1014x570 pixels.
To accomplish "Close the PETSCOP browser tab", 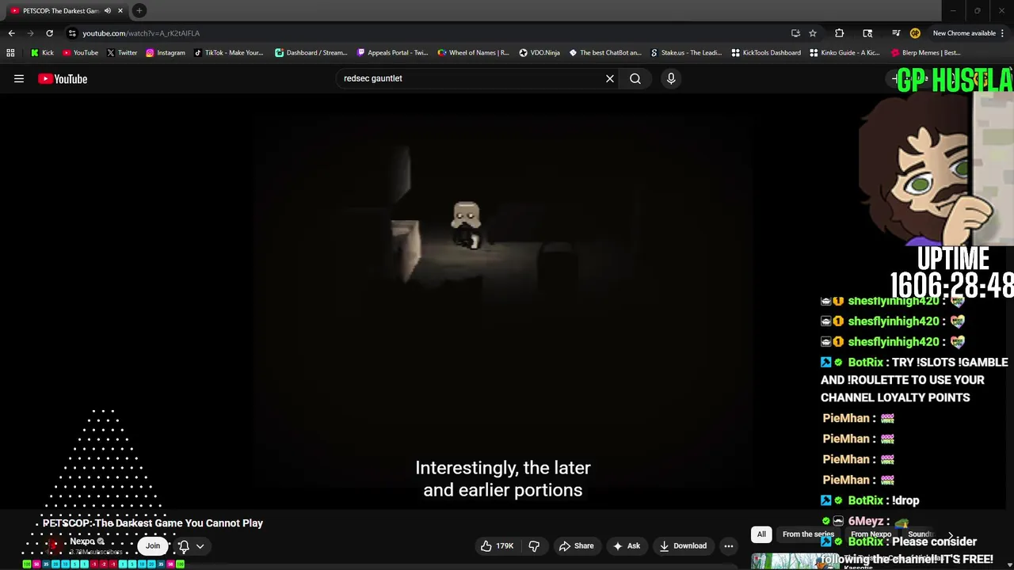I will click(x=120, y=11).
